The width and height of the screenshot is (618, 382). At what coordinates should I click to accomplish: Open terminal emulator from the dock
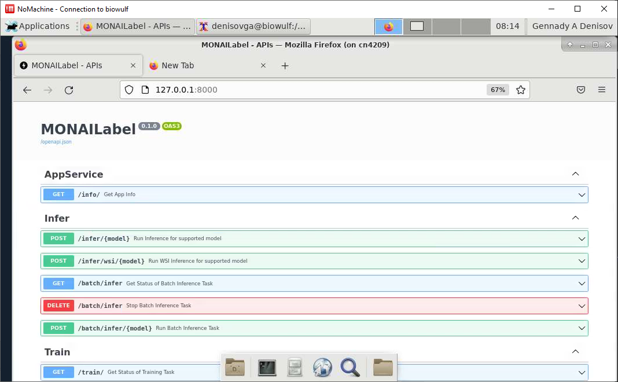coord(267,367)
